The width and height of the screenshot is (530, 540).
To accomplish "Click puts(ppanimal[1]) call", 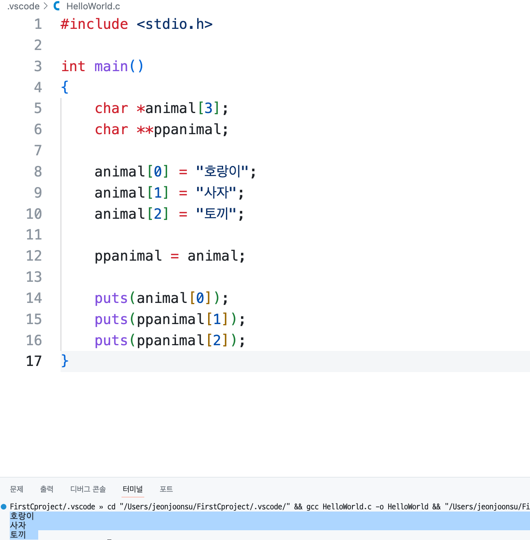I will 170,319.
